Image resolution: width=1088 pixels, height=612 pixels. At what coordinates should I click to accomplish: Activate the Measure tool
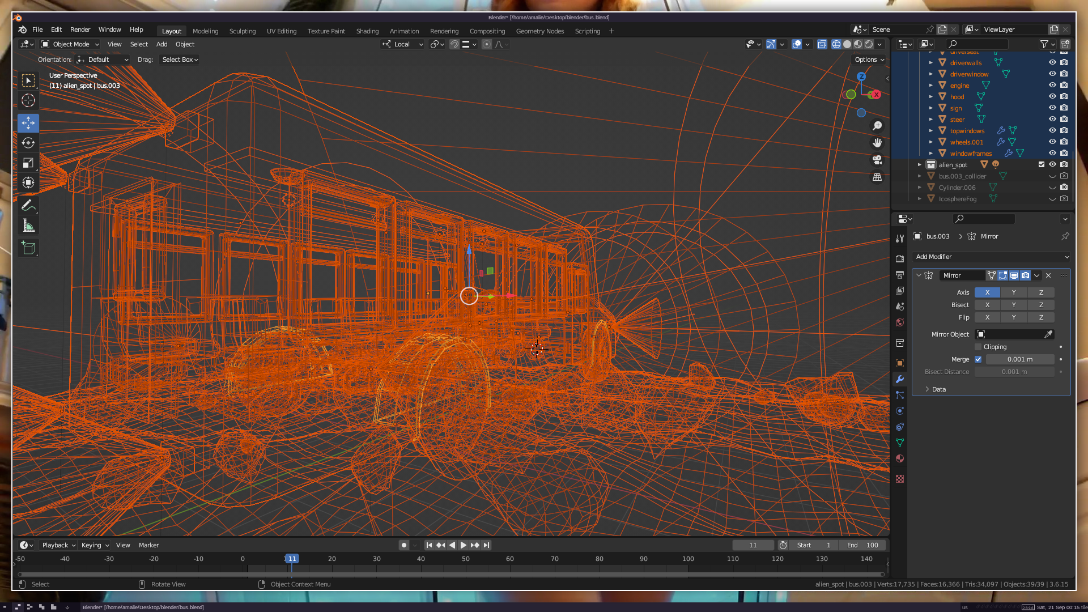tap(28, 226)
